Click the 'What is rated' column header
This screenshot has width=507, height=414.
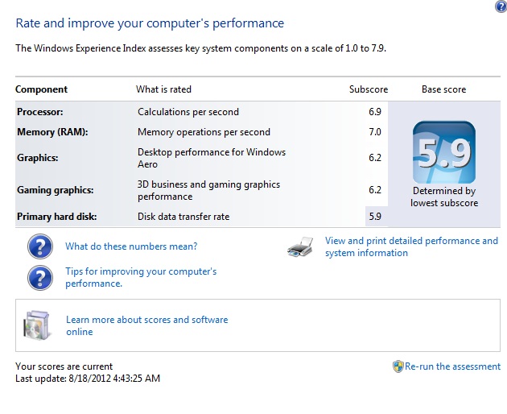pos(163,89)
